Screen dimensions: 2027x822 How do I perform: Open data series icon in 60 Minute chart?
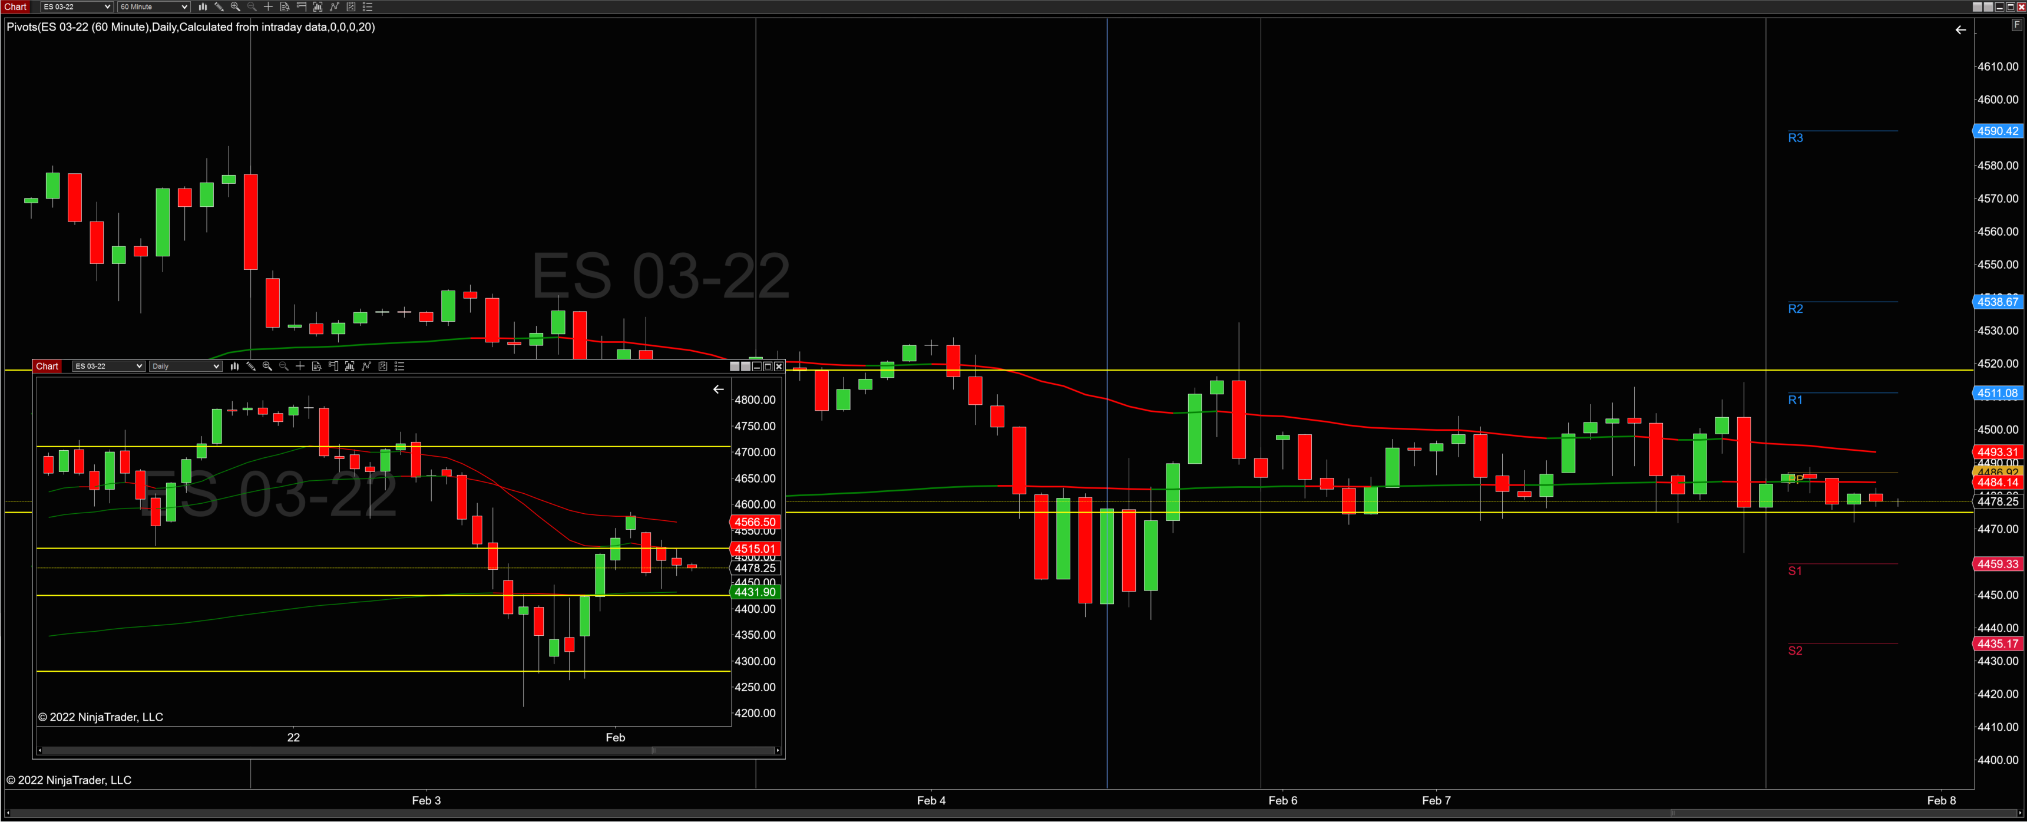point(318,7)
